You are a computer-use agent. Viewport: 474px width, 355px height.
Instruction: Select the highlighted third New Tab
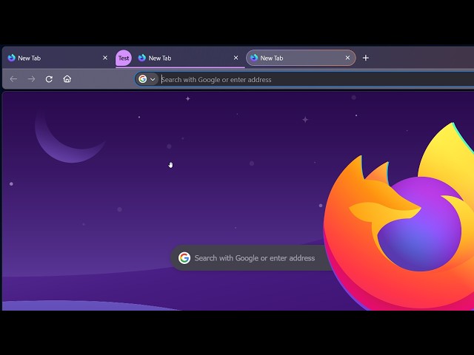pos(301,58)
